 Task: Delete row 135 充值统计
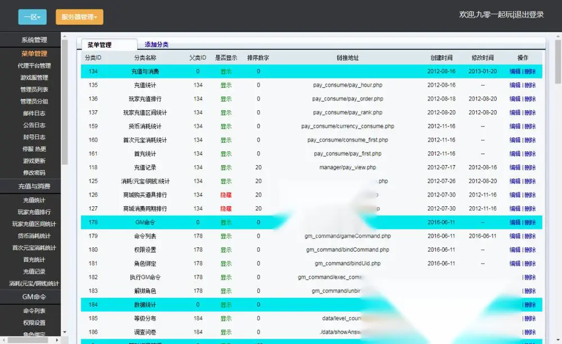530,85
